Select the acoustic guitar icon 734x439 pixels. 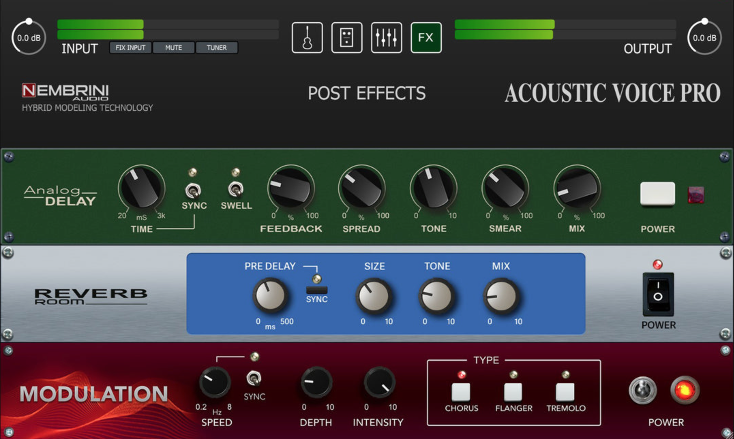point(307,37)
